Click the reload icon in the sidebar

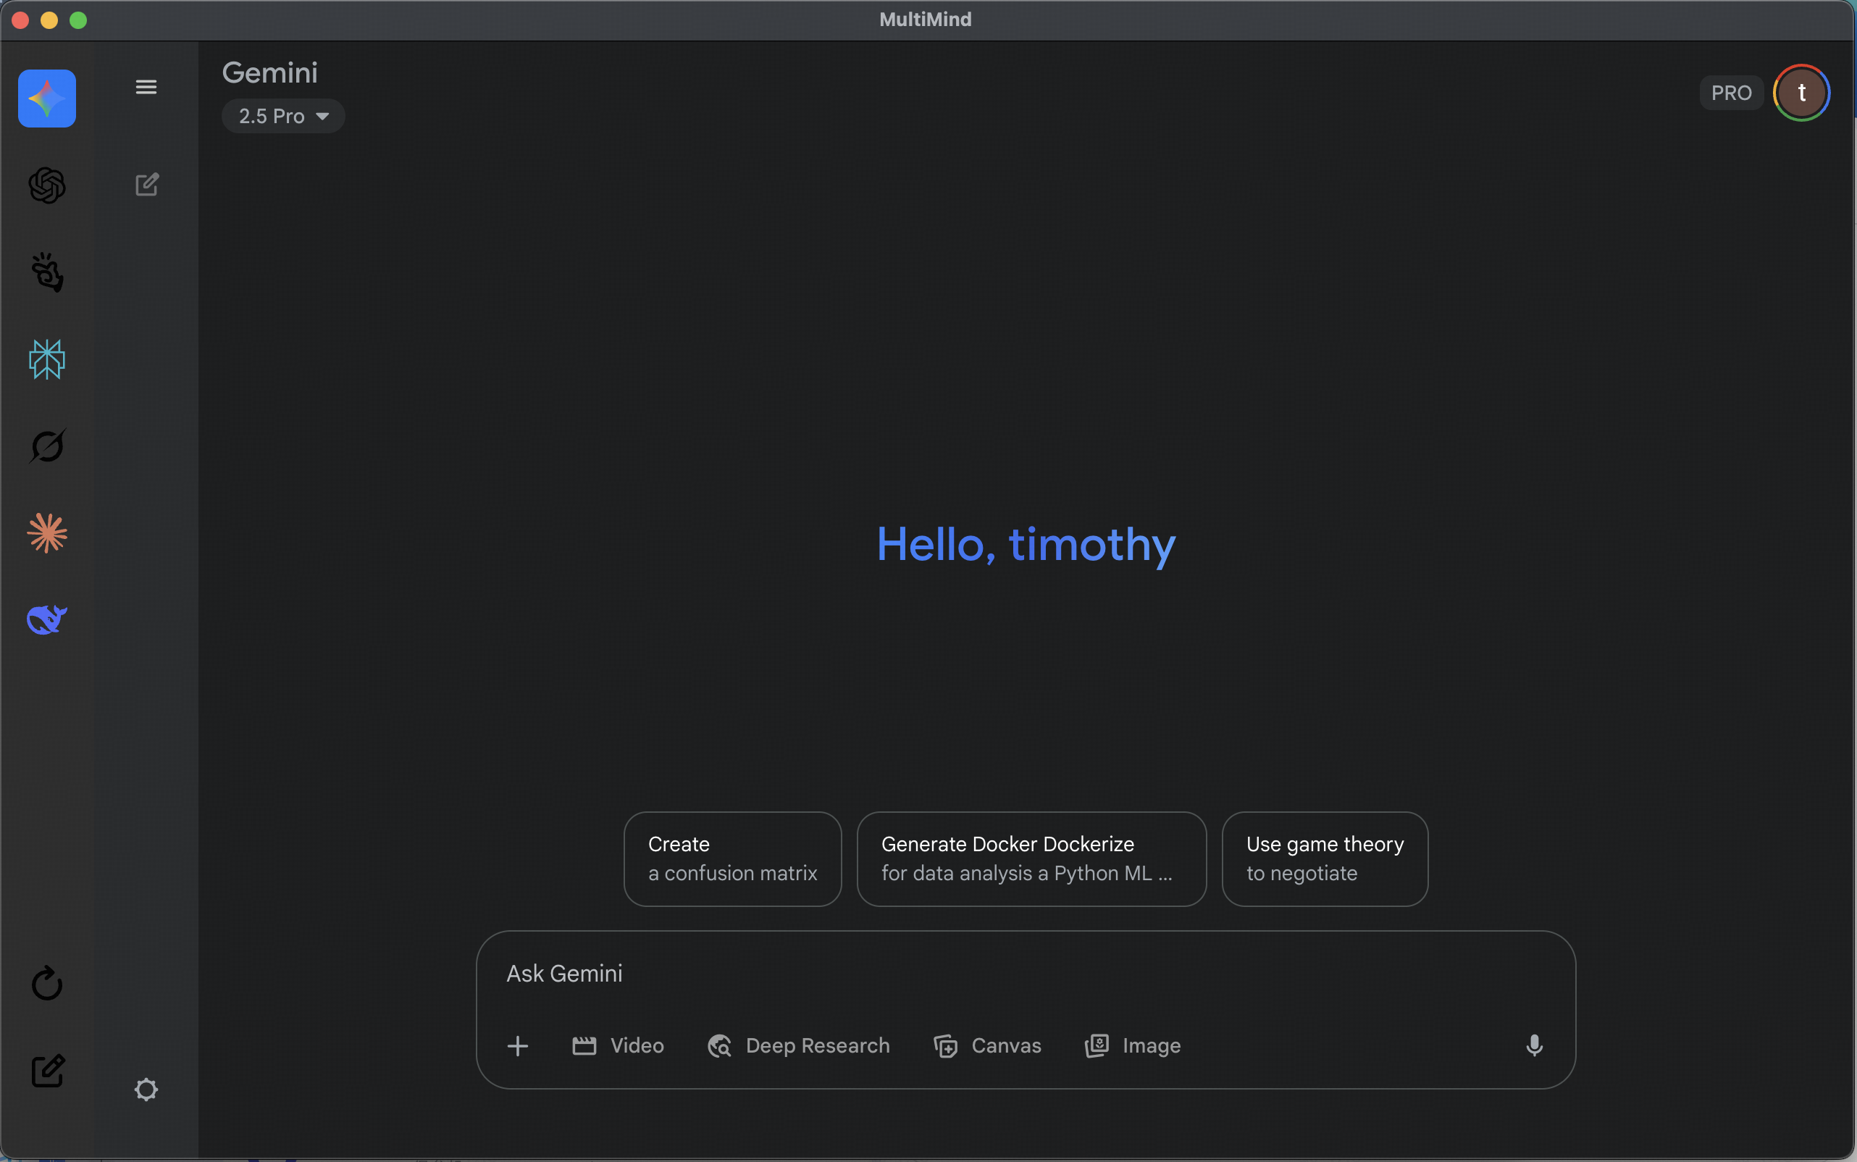pyautogui.click(x=47, y=983)
